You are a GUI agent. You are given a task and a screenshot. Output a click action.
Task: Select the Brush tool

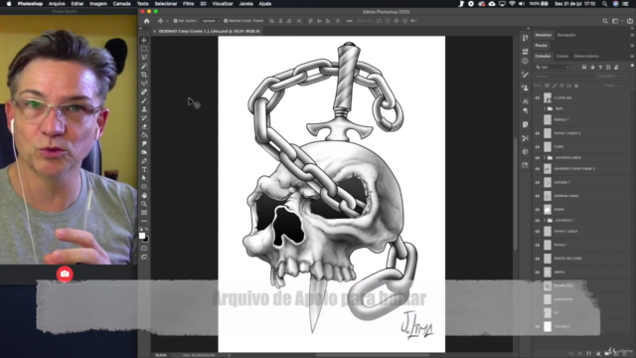pyautogui.click(x=144, y=100)
